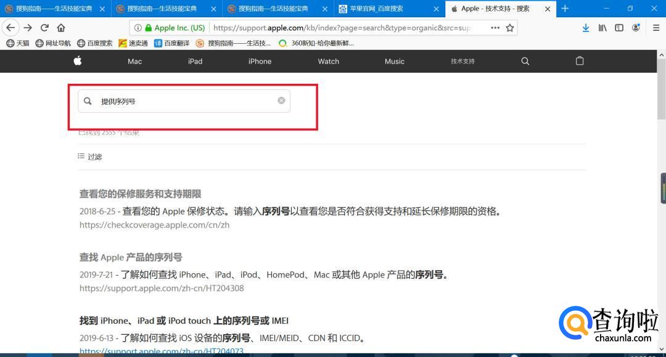
Task: Open result 查看您的保修服务和支持期限
Action: point(140,194)
